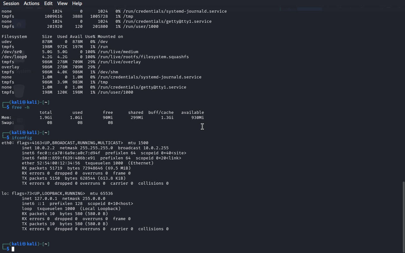This screenshot has height=253, width=405.
Task: Open the Actions menu
Action: pyautogui.click(x=32, y=3)
